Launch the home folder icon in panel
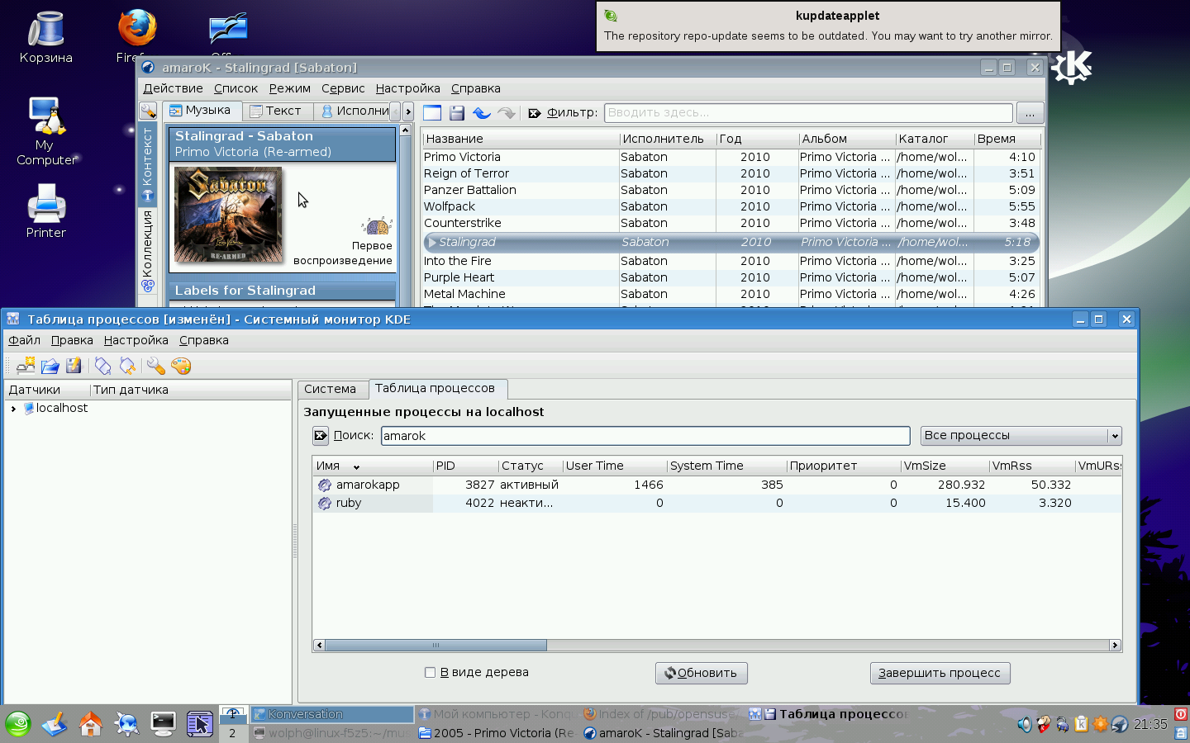1190x743 pixels. coord(90,724)
